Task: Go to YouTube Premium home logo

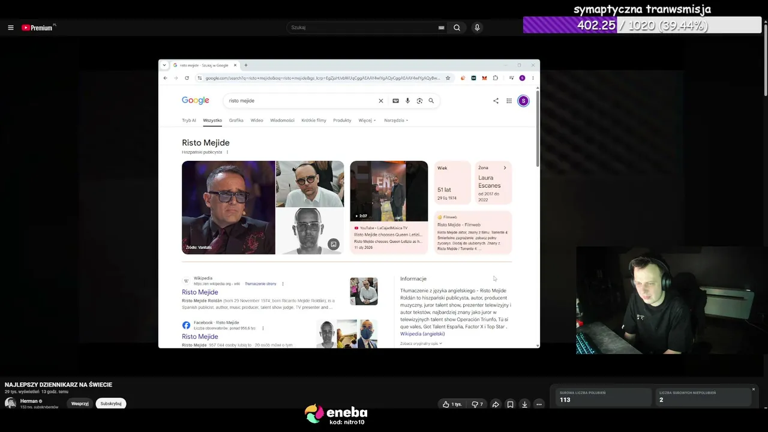Action: (37, 28)
